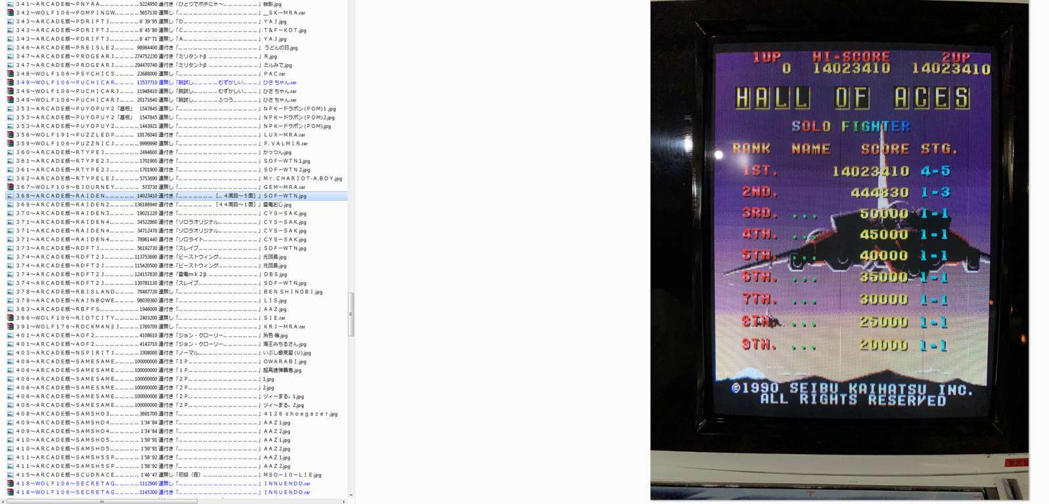
Task: Click the RAR icon beside 348 PSYCHIC5
Action: pos(10,73)
